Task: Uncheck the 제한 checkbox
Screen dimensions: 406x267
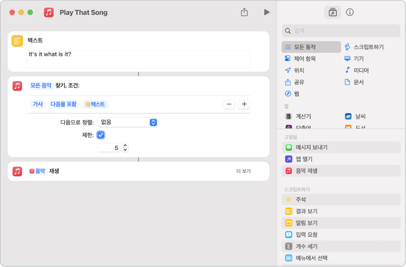Action: point(101,135)
